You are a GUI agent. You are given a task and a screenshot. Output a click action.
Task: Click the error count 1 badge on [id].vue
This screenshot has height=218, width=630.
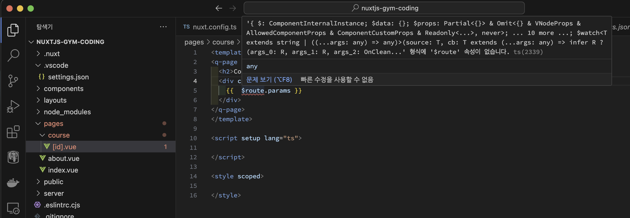[165, 147]
